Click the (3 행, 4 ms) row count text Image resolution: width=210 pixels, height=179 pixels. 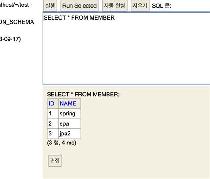coord(62,143)
